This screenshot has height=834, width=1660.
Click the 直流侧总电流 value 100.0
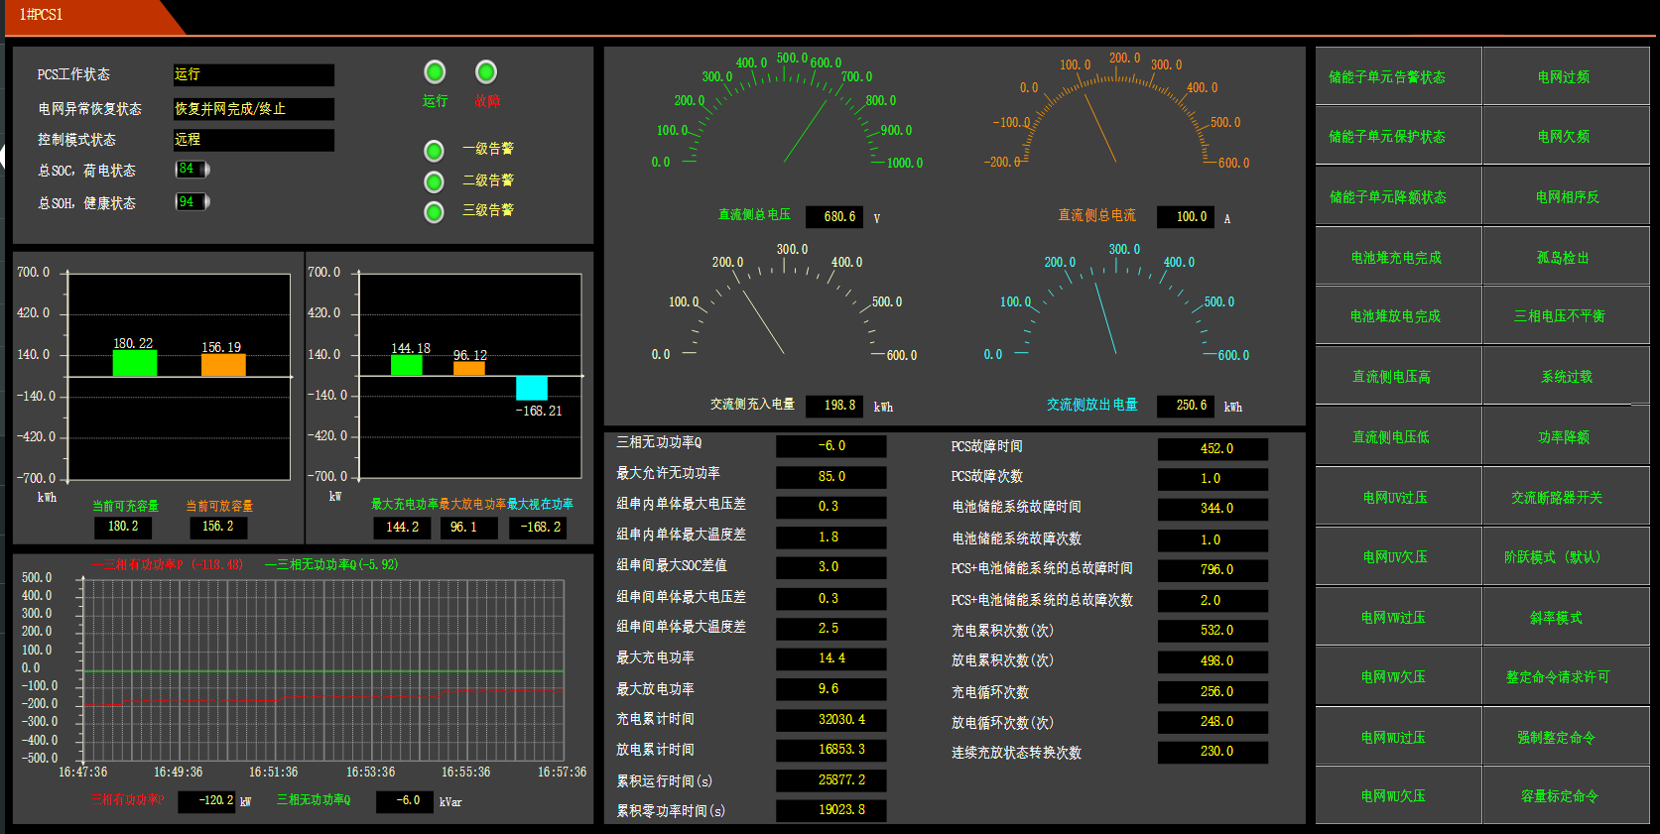click(1187, 216)
